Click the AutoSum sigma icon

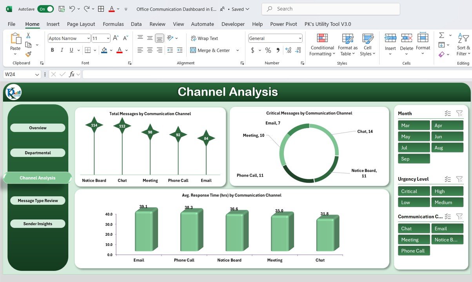[x=441, y=35]
